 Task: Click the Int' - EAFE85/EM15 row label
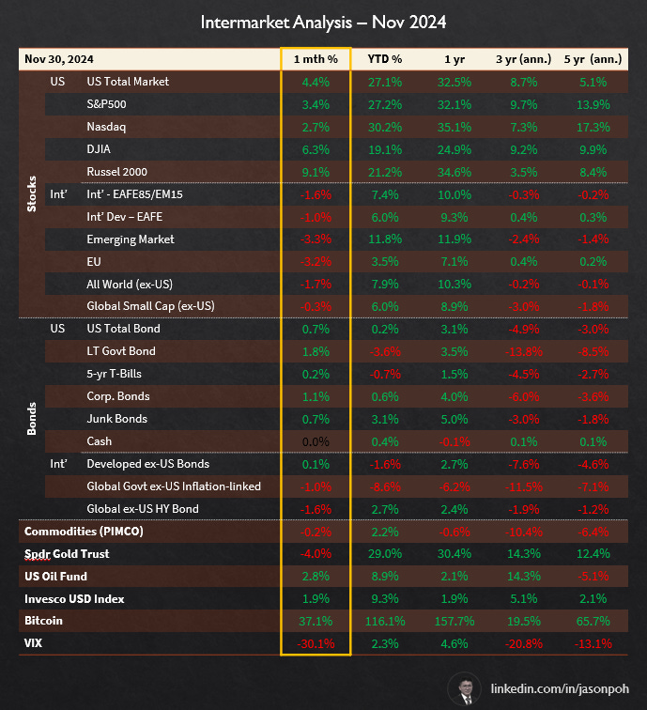pos(134,194)
